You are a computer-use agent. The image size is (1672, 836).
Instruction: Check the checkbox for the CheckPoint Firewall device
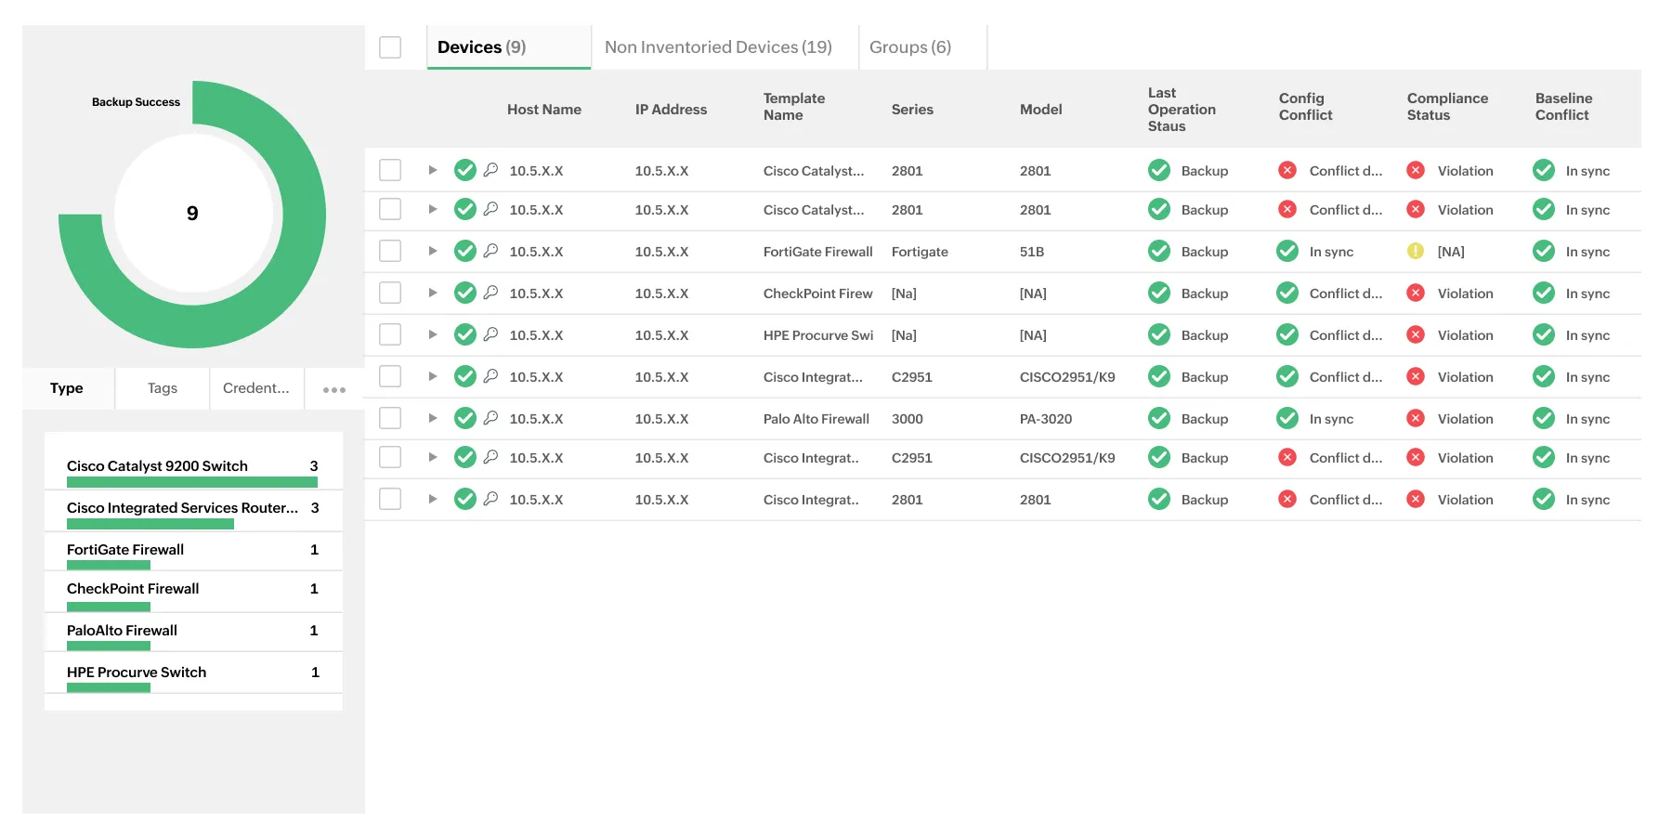tap(389, 293)
